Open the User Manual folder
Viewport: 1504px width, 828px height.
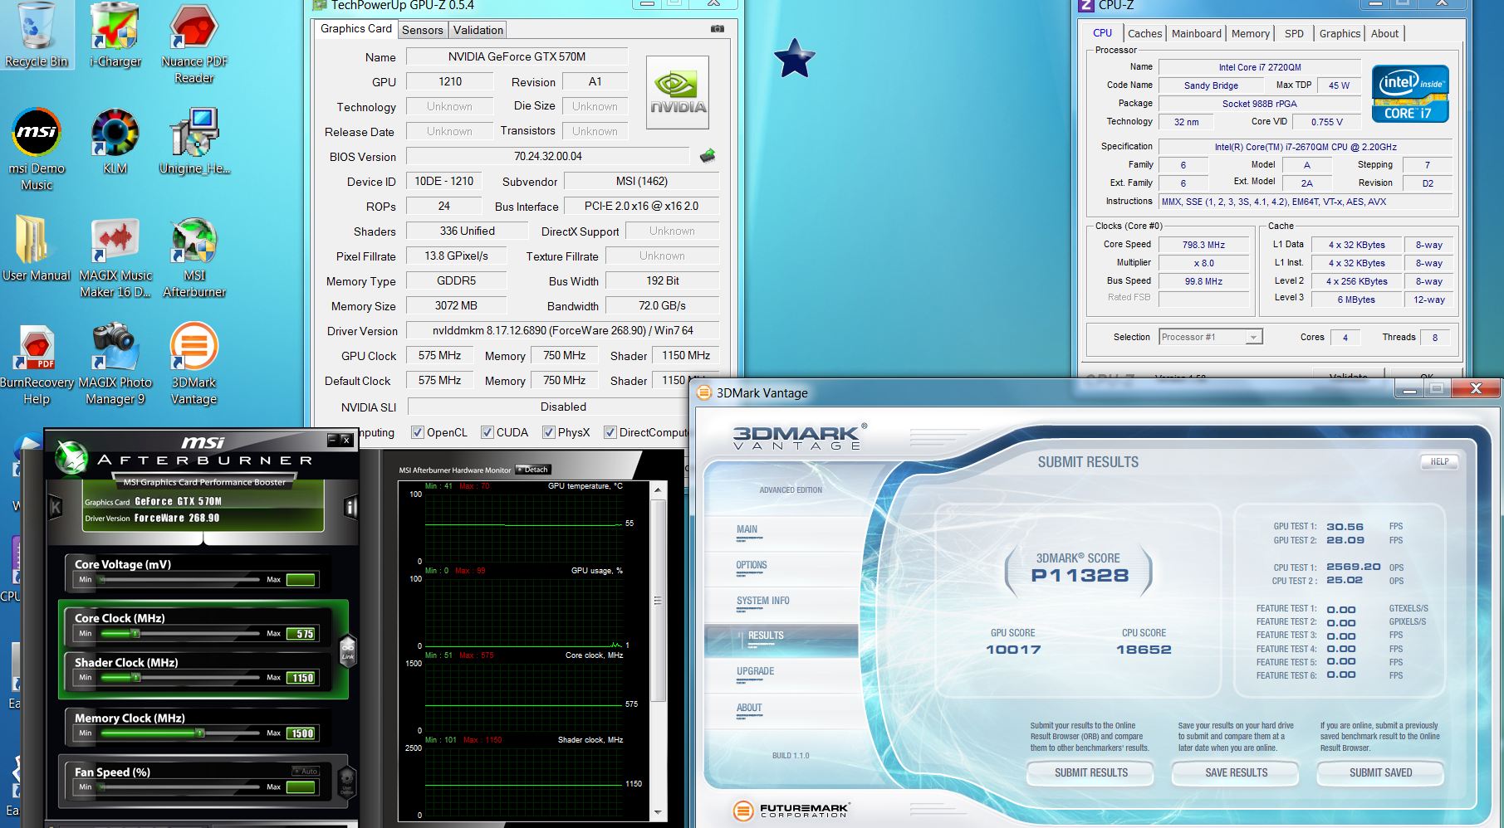(x=37, y=249)
